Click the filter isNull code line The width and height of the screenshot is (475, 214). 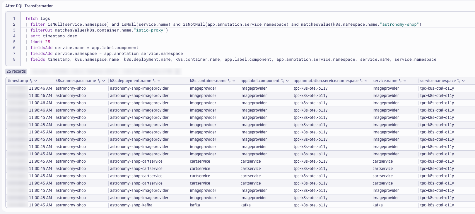click(x=223, y=24)
